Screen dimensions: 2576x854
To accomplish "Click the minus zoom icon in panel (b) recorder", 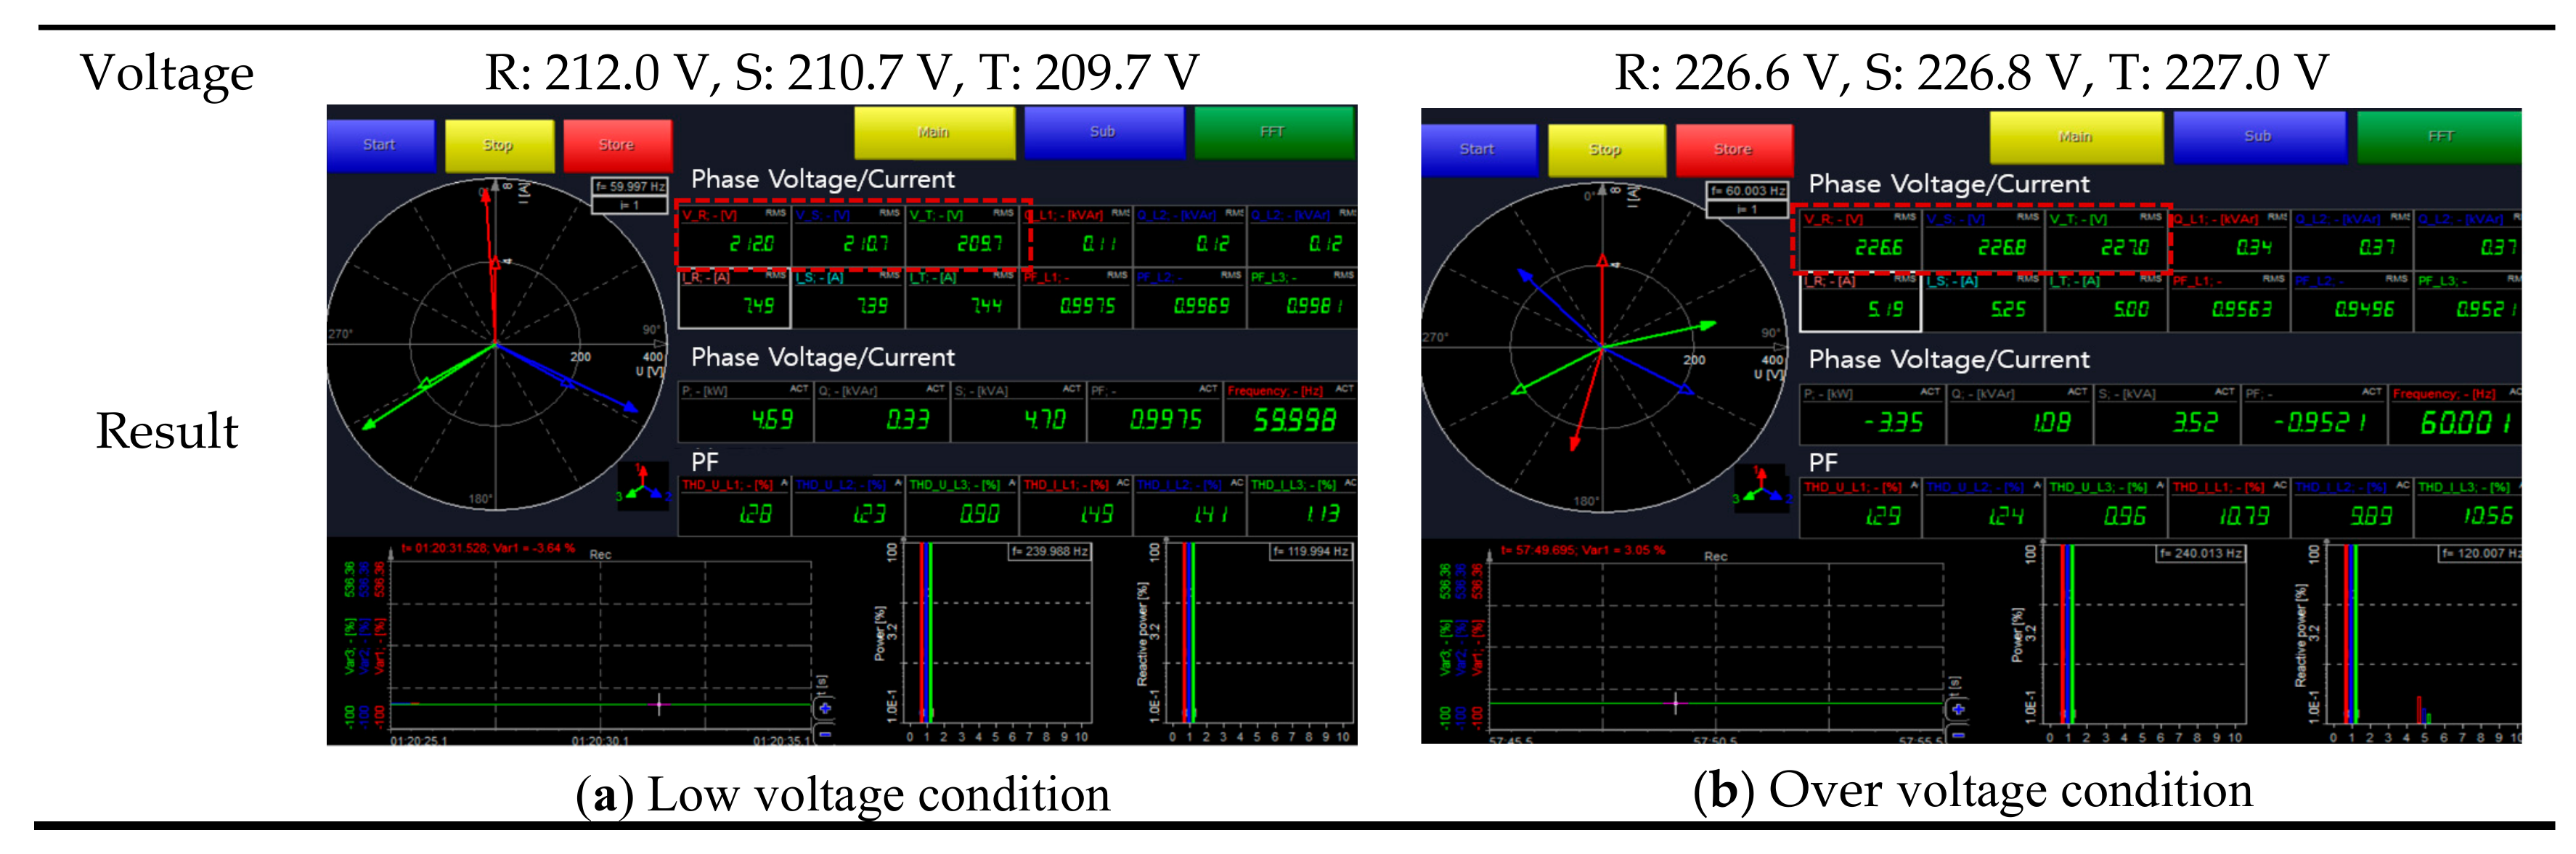I will (x=1958, y=735).
